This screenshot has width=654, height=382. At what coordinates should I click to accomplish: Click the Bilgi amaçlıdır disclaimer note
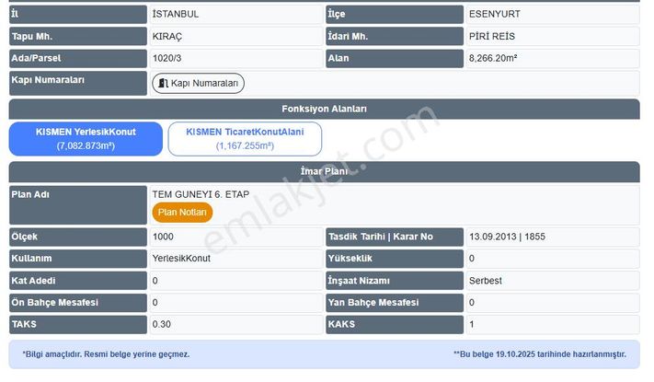pyautogui.click(x=106, y=354)
